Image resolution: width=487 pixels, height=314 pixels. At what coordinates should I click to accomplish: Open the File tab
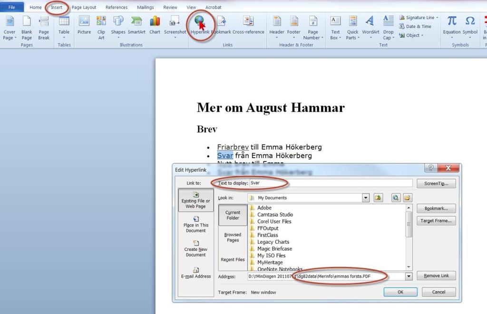(12, 7)
